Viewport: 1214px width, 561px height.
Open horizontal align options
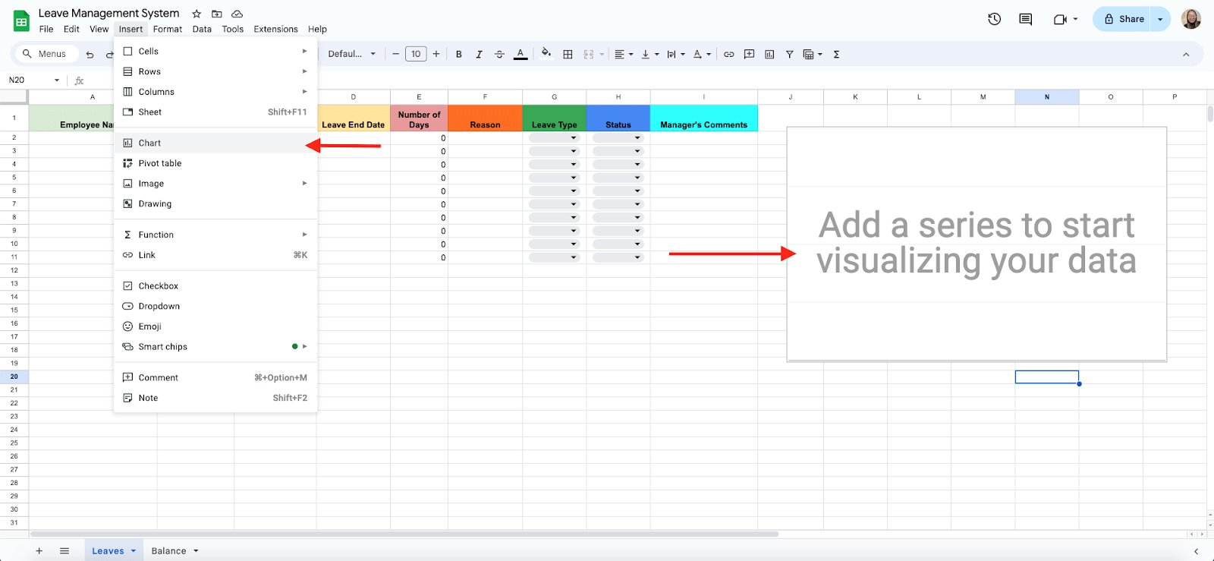[624, 54]
